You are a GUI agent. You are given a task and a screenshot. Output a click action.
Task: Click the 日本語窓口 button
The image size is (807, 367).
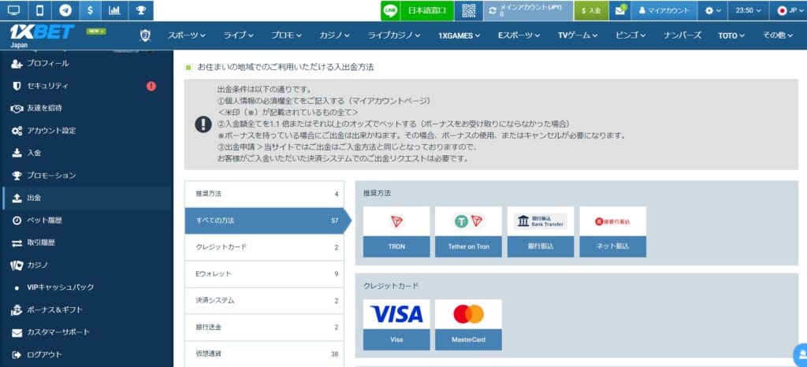click(427, 10)
